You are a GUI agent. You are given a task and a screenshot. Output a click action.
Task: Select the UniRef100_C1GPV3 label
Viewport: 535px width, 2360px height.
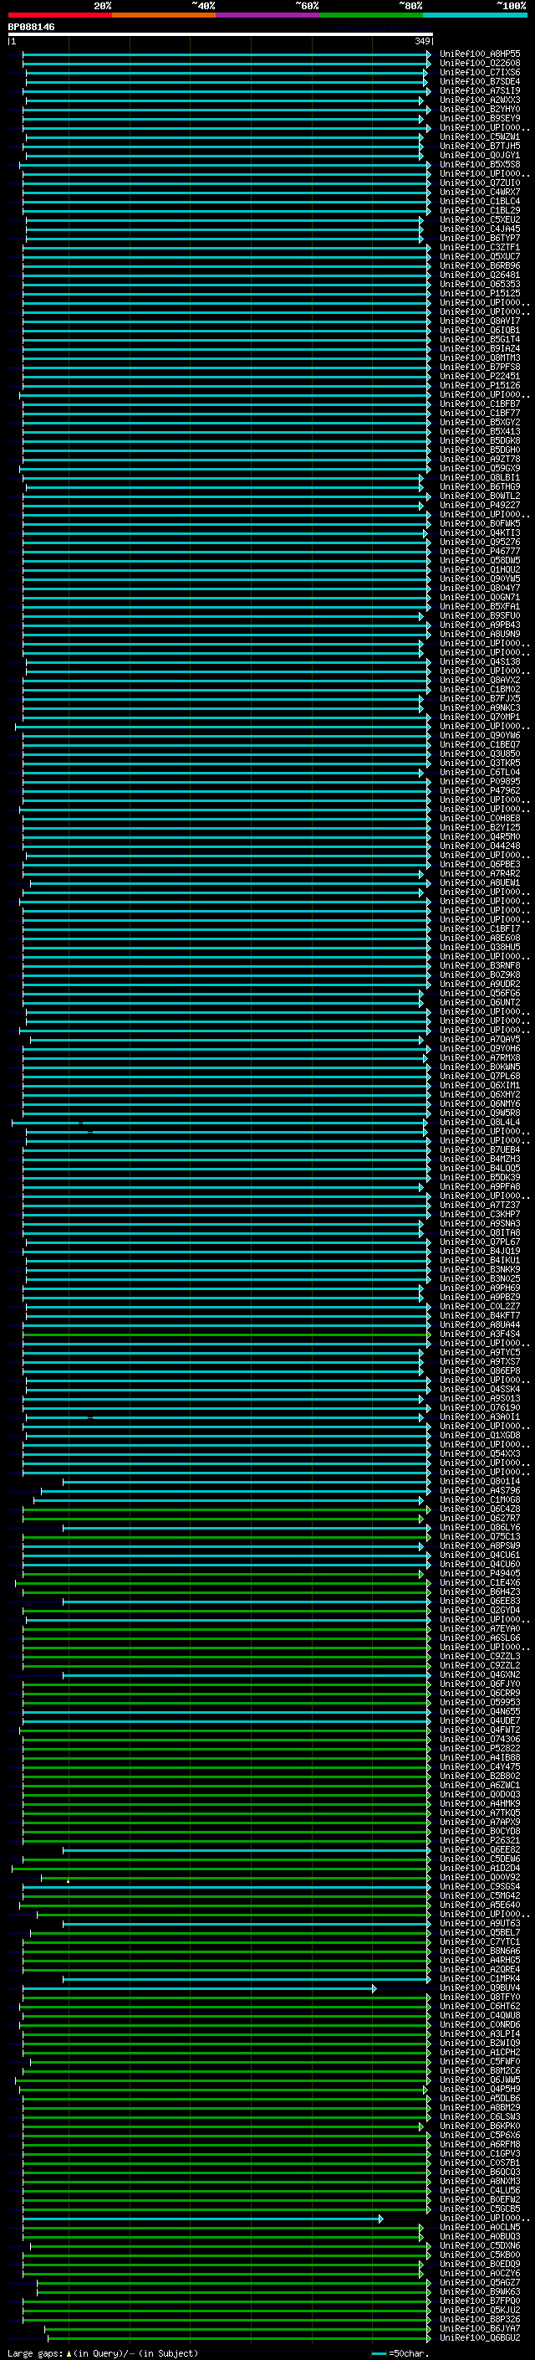pos(480,2154)
